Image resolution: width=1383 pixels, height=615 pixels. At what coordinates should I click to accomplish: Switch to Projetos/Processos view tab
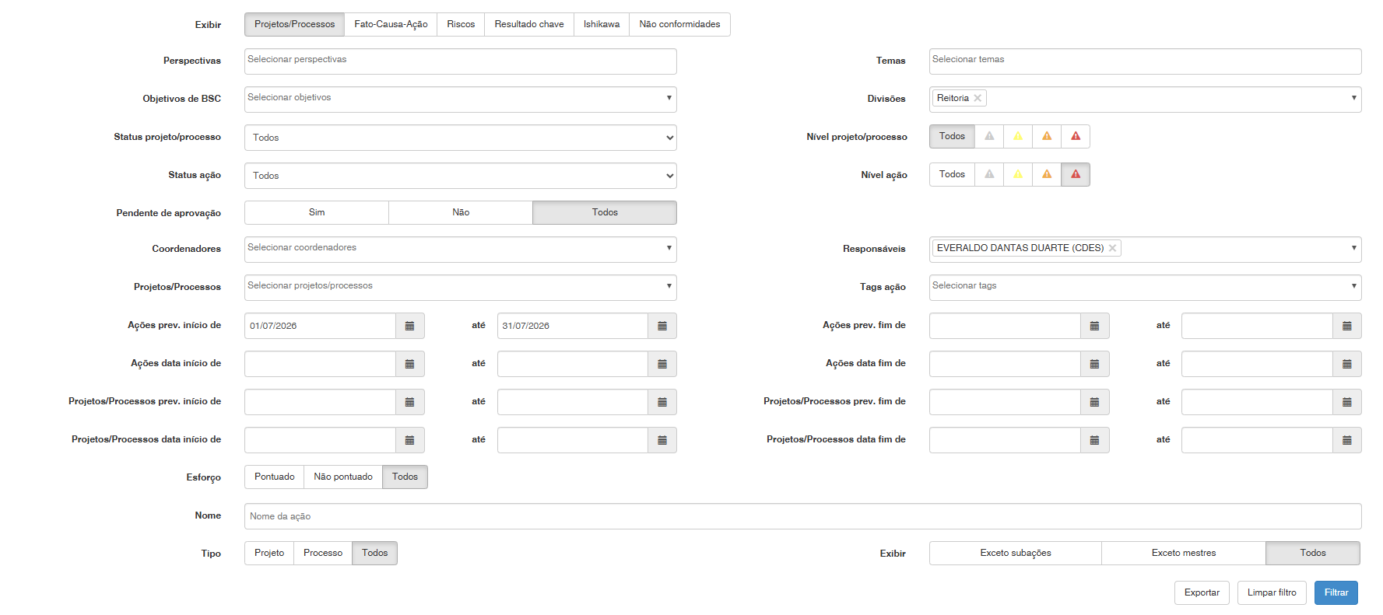tap(294, 24)
